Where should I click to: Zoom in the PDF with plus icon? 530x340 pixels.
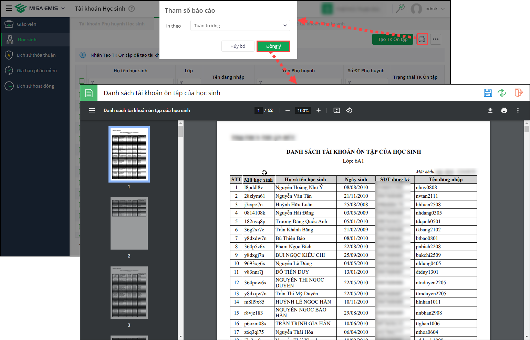tap(319, 110)
